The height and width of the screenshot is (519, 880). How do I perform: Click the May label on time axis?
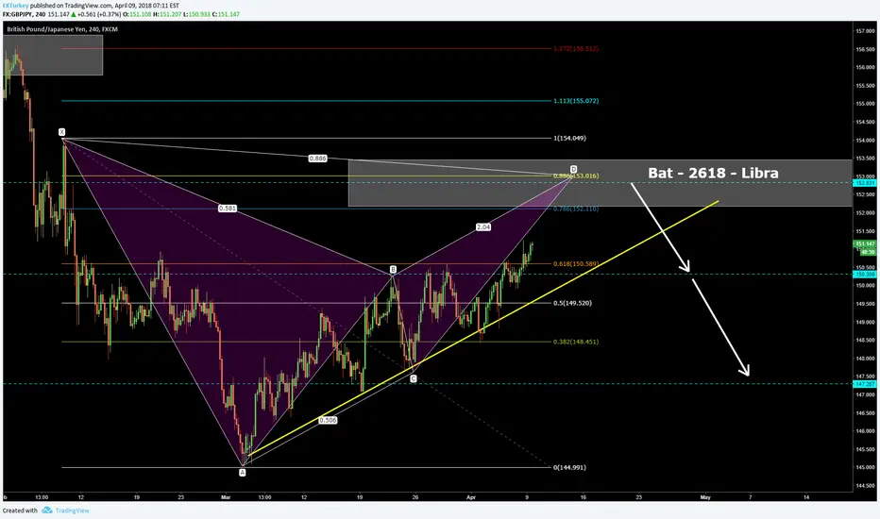point(705,497)
